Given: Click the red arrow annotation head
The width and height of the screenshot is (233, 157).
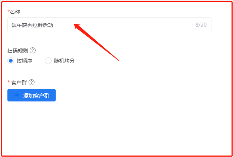Looking at the screenshot, I should (77, 26).
